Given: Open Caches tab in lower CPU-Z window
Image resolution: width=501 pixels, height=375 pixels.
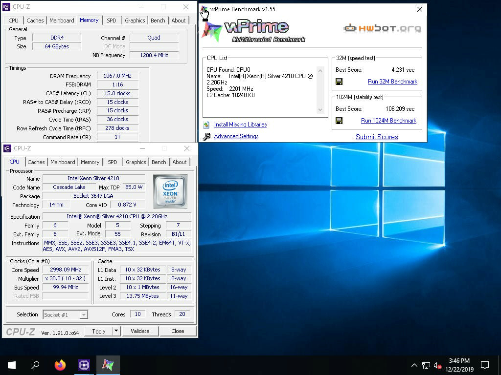Looking at the screenshot, I should point(36,162).
